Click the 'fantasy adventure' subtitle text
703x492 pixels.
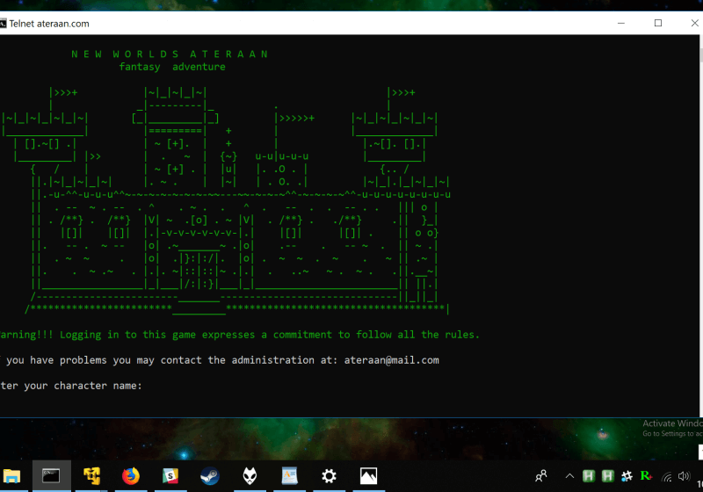click(x=172, y=68)
